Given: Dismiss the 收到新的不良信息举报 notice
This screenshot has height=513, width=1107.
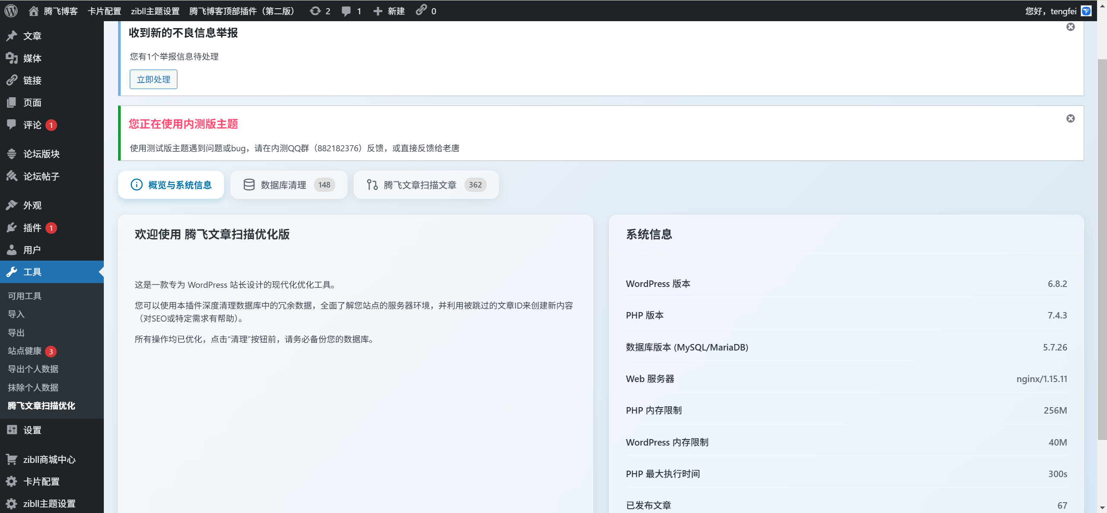Looking at the screenshot, I should pos(1070,27).
